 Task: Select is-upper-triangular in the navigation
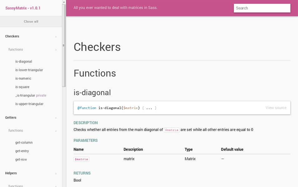[x=30, y=104]
